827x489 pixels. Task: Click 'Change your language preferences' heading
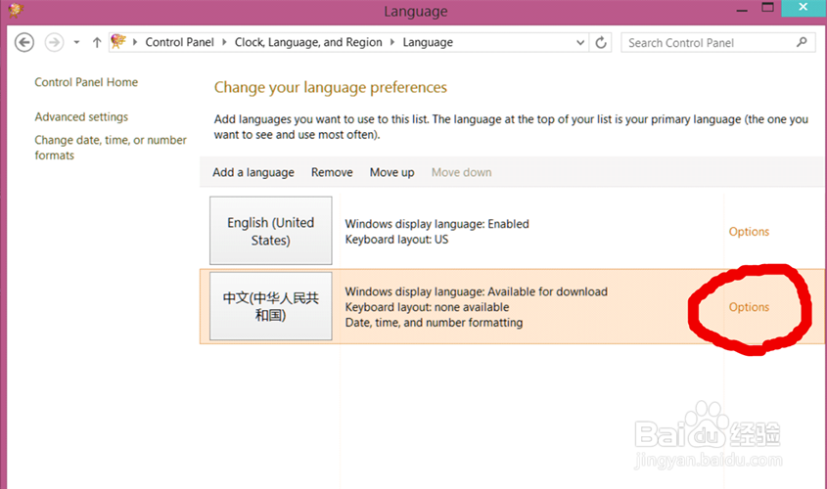pos(330,87)
